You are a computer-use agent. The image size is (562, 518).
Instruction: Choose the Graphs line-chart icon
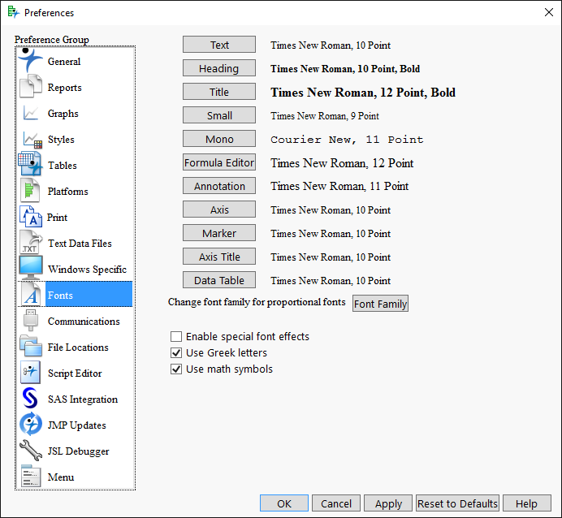pos(31,113)
